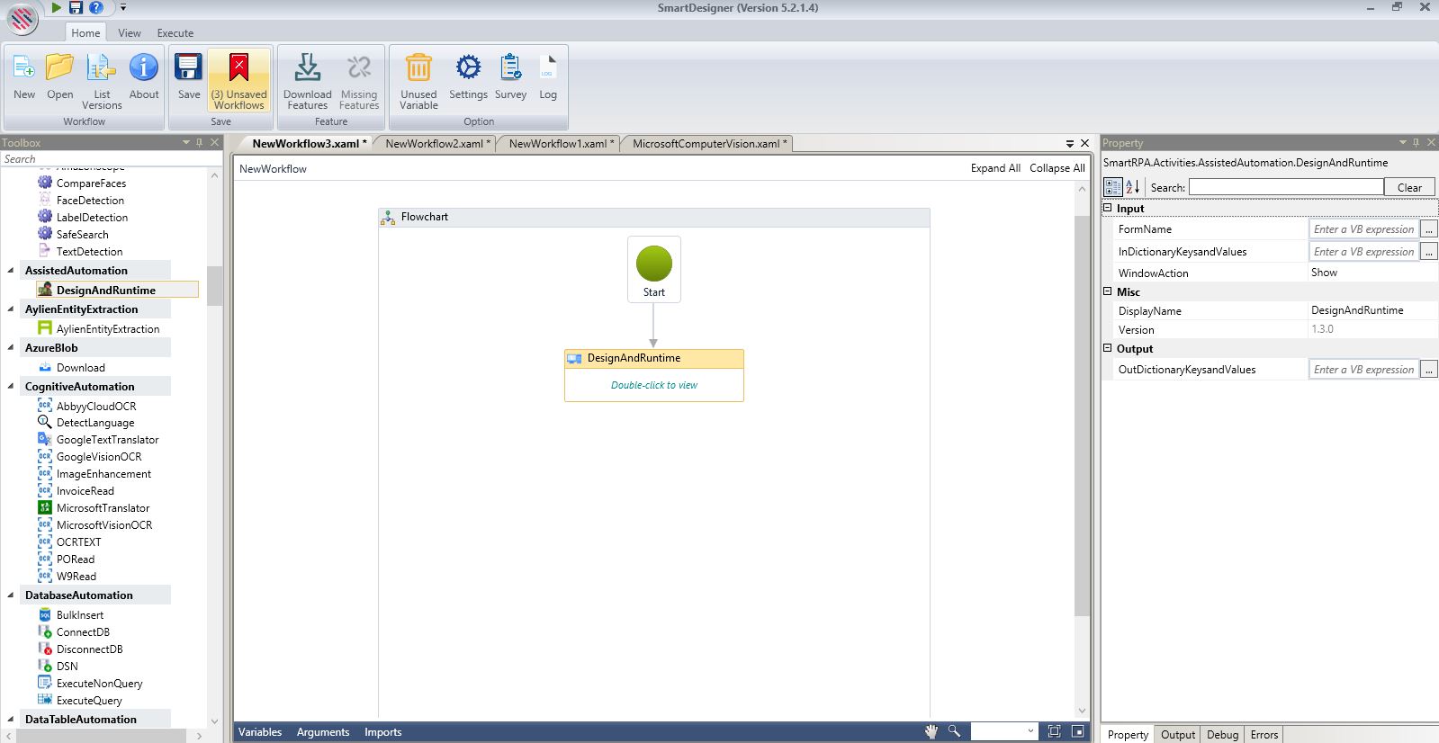1439x743 pixels.
Task: Click Expand All in the designer
Action: 994,168
